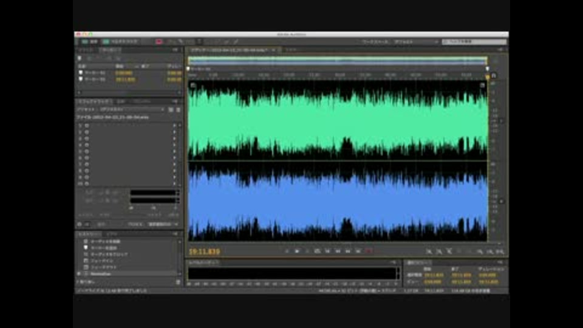Open the process dropdown next to Apply
This screenshot has height=328, width=583.
(x=163, y=224)
